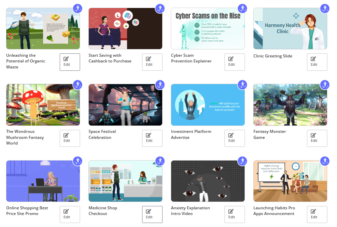The image size is (337, 227).
Task: Click character badge on Medicine Shop Checkout
Action: point(160,161)
